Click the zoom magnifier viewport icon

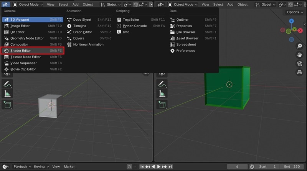click(x=299, y=46)
